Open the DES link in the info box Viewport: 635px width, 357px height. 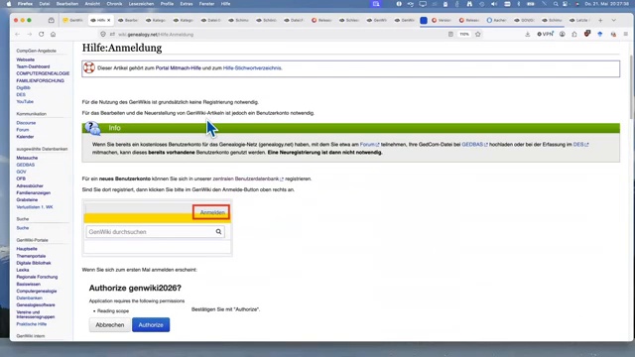coord(580,144)
